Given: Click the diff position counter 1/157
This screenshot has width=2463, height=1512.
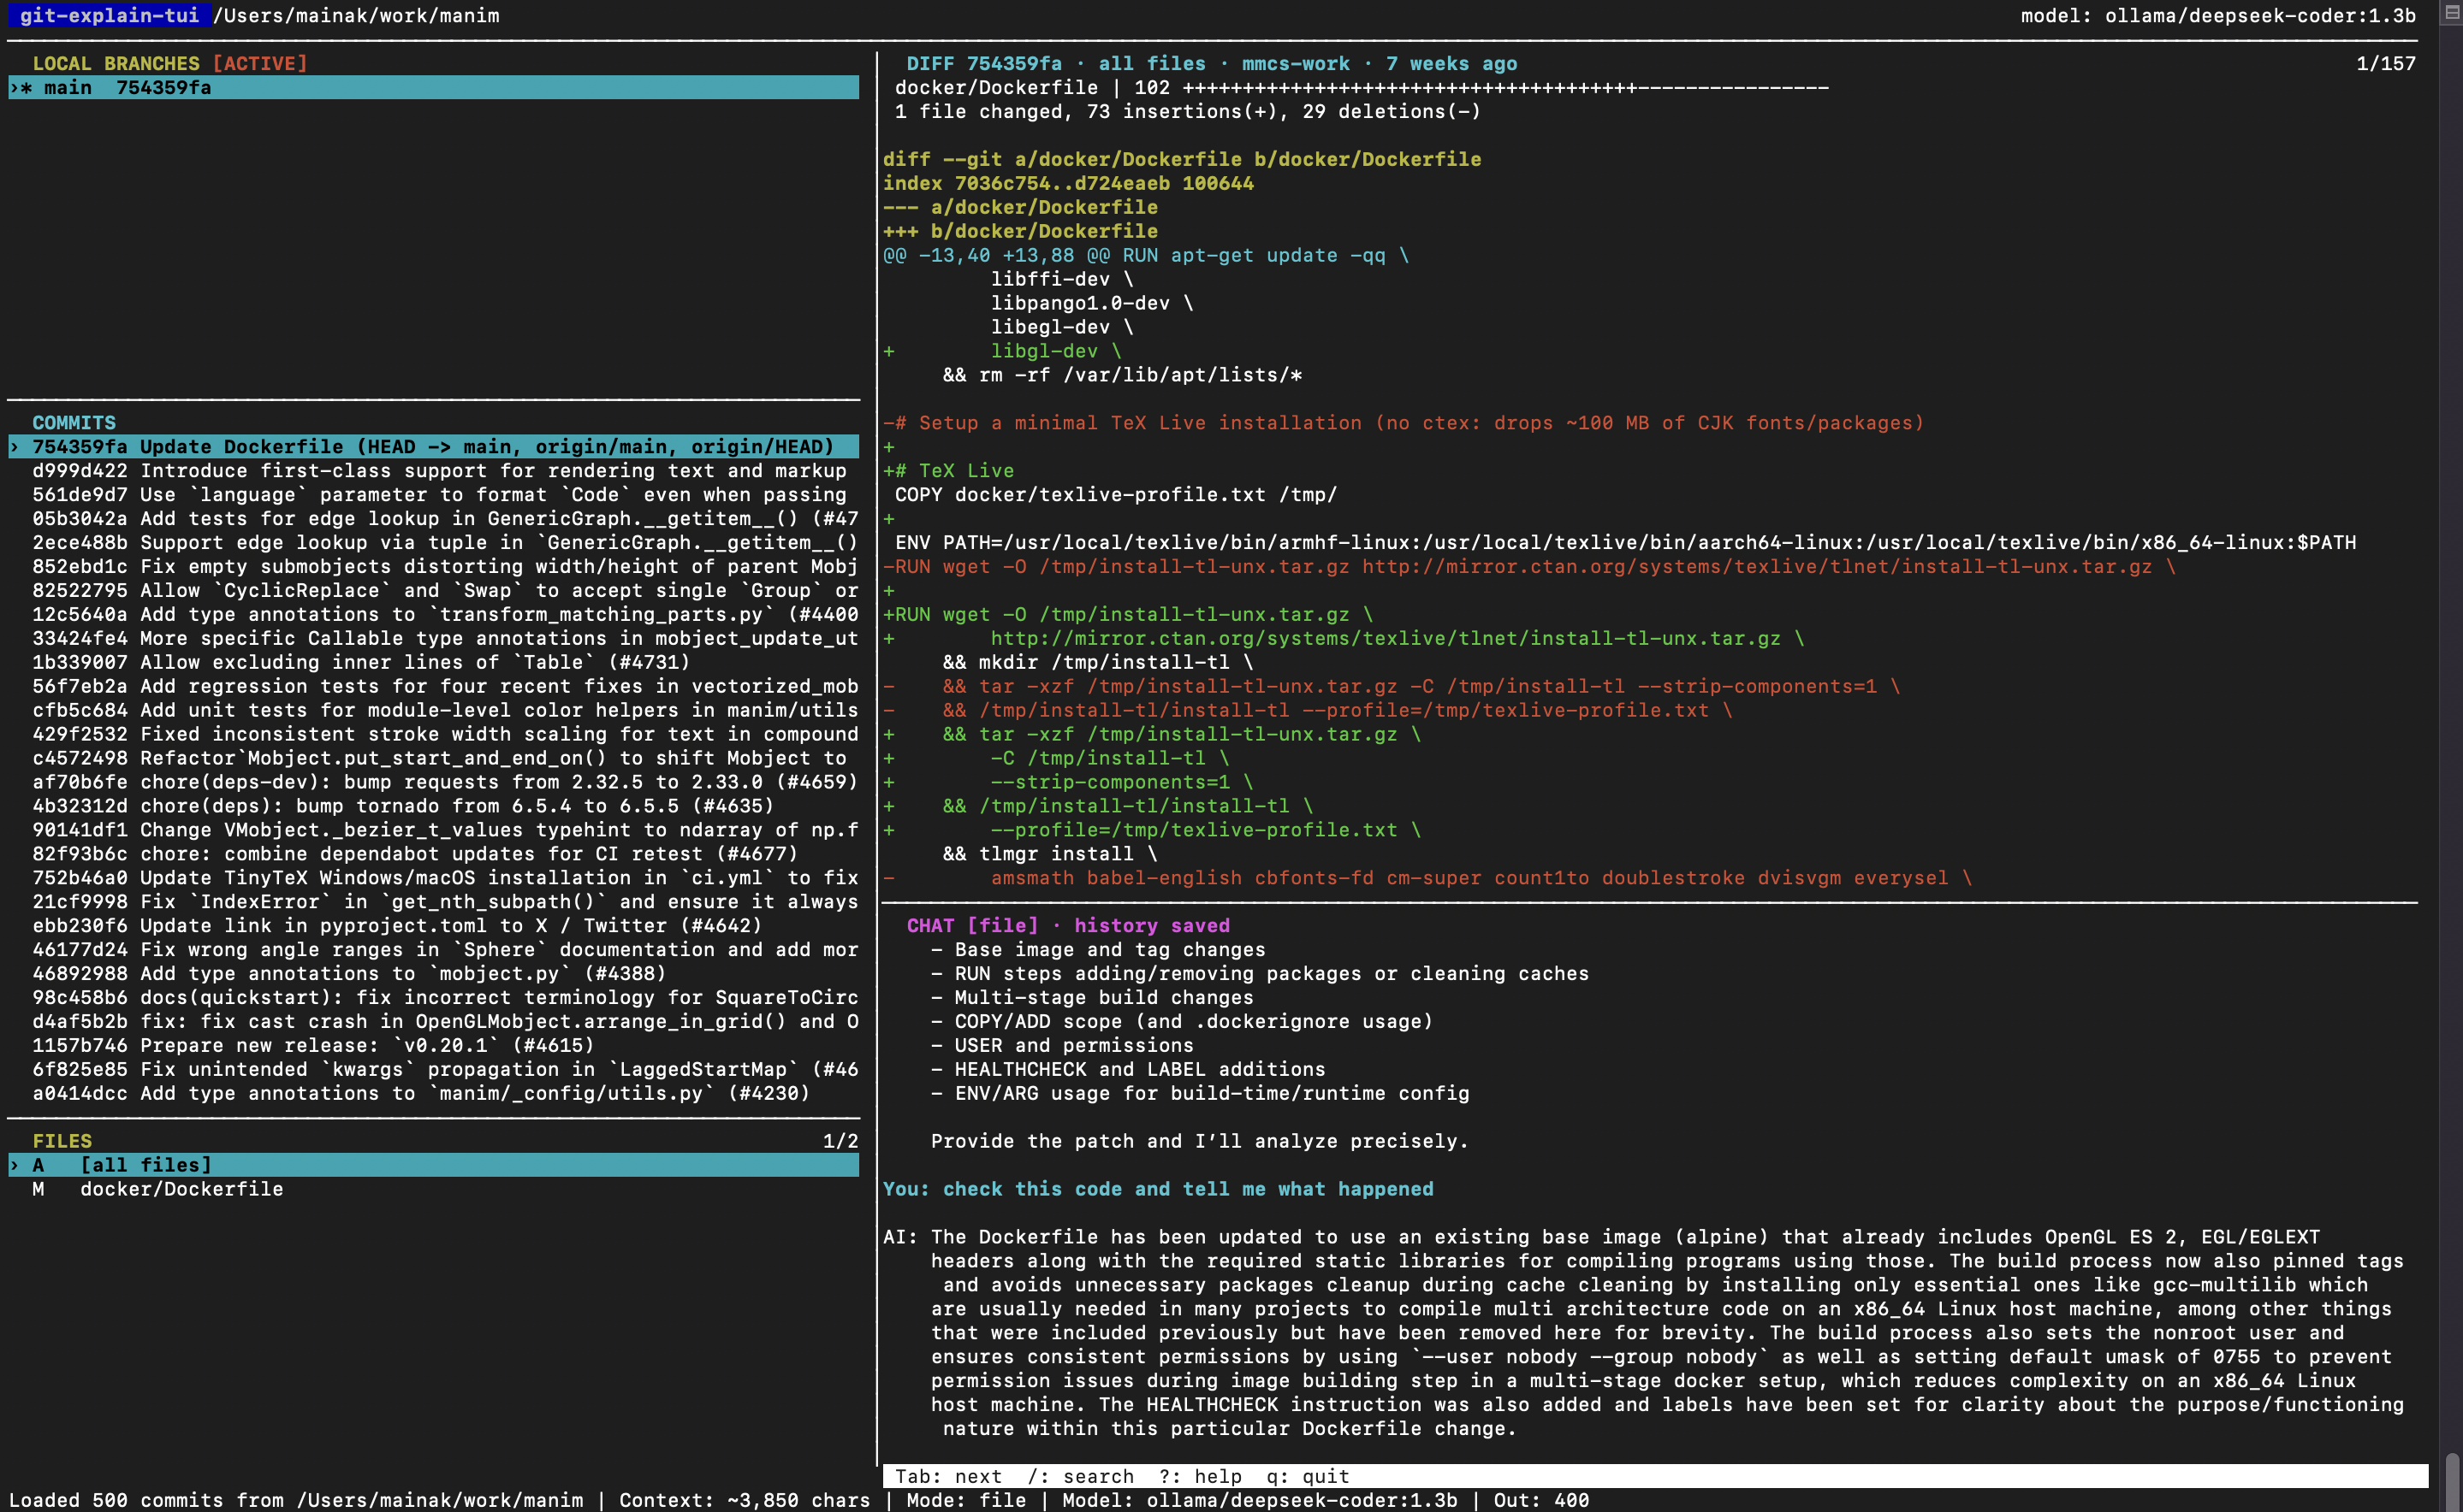Looking at the screenshot, I should (2386, 63).
